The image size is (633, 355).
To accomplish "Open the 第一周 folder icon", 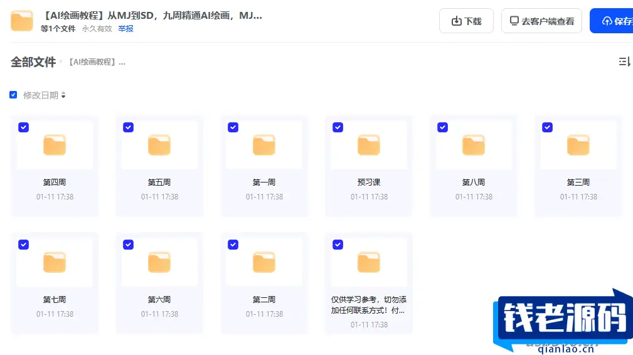I will click(264, 145).
